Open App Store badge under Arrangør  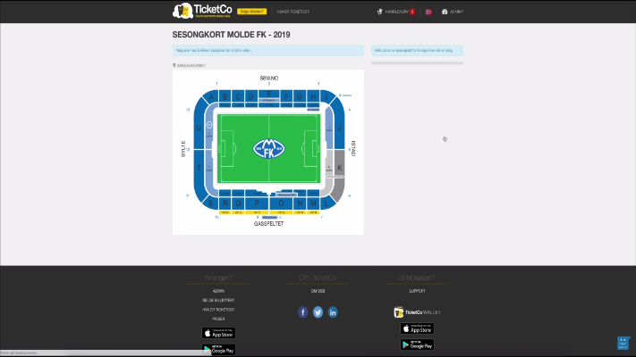218,333
